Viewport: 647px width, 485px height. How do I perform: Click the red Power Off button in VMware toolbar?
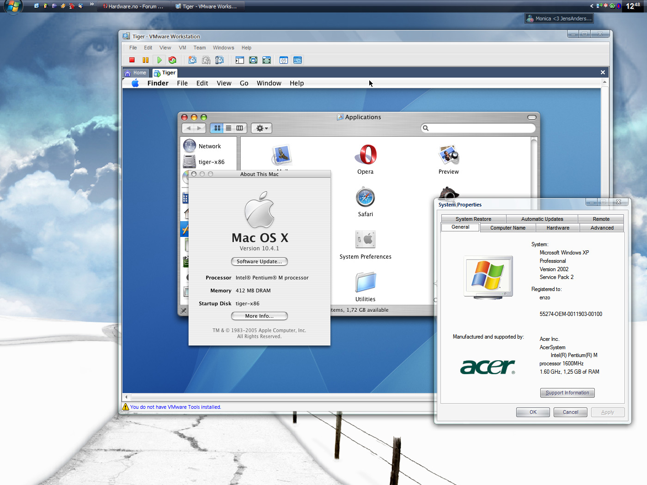click(132, 60)
